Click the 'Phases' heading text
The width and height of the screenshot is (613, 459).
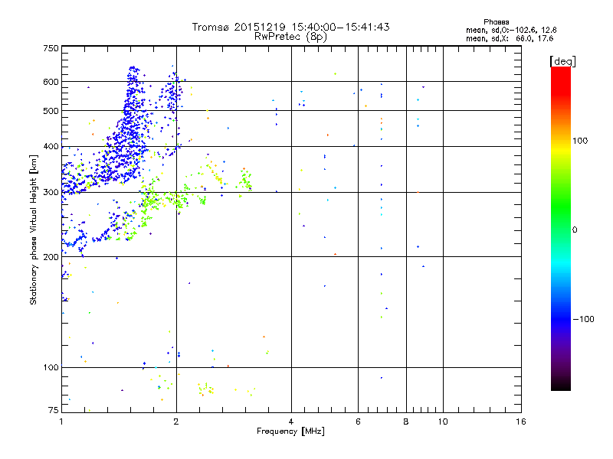click(x=496, y=22)
